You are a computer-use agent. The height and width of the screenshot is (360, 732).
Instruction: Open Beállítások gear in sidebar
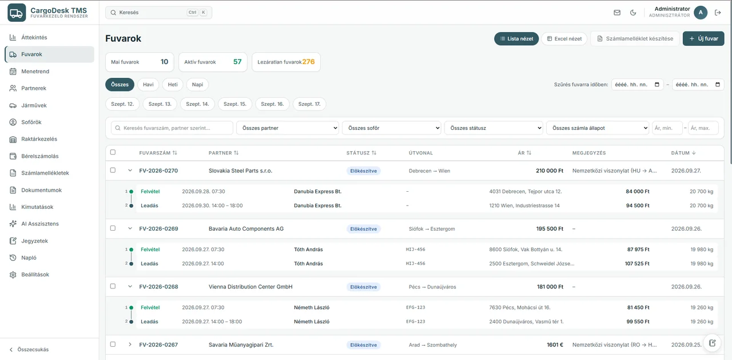[x=13, y=275]
